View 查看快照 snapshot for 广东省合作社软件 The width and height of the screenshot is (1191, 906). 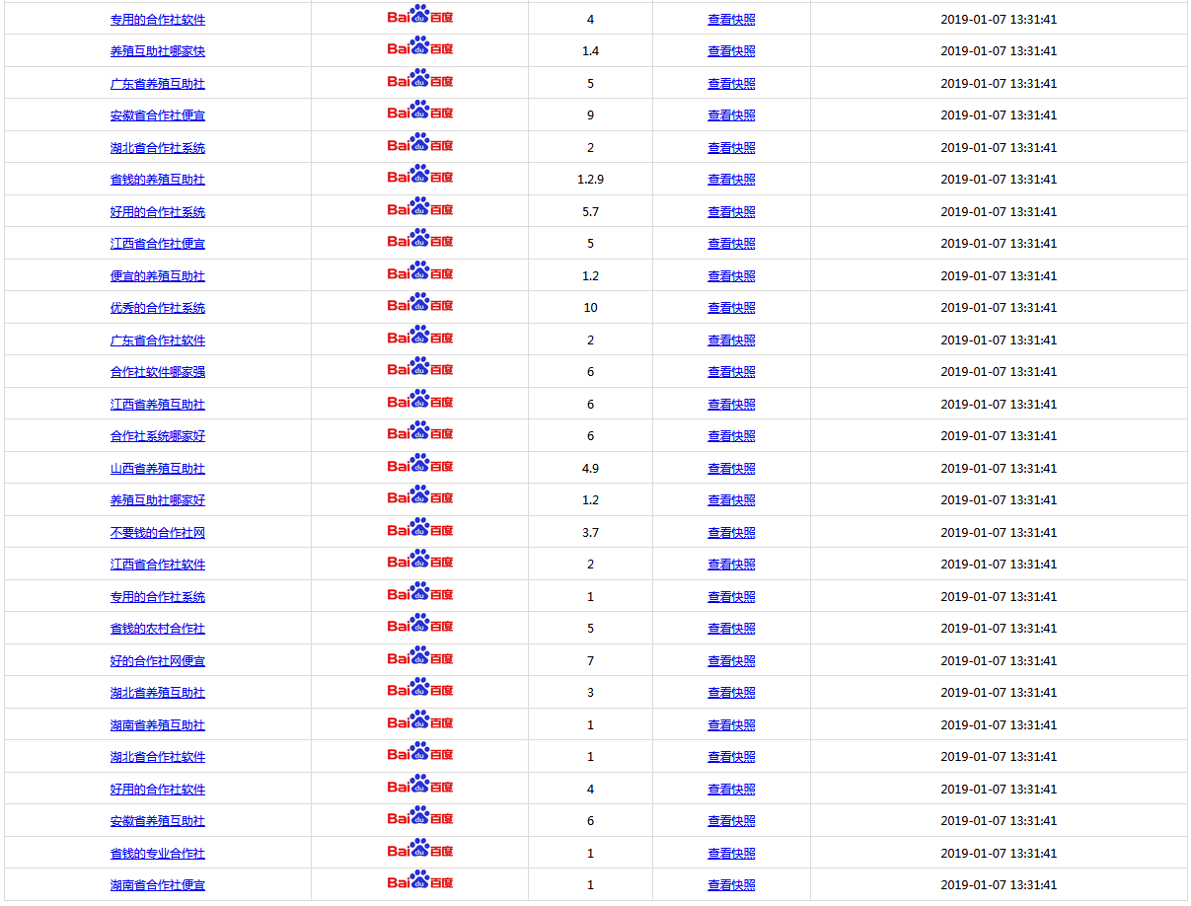pyautogui.click(x=731, y=340)
